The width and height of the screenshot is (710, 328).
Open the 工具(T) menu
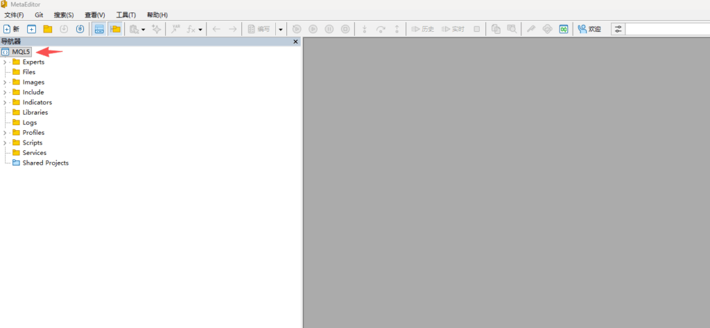coord(125,15)
